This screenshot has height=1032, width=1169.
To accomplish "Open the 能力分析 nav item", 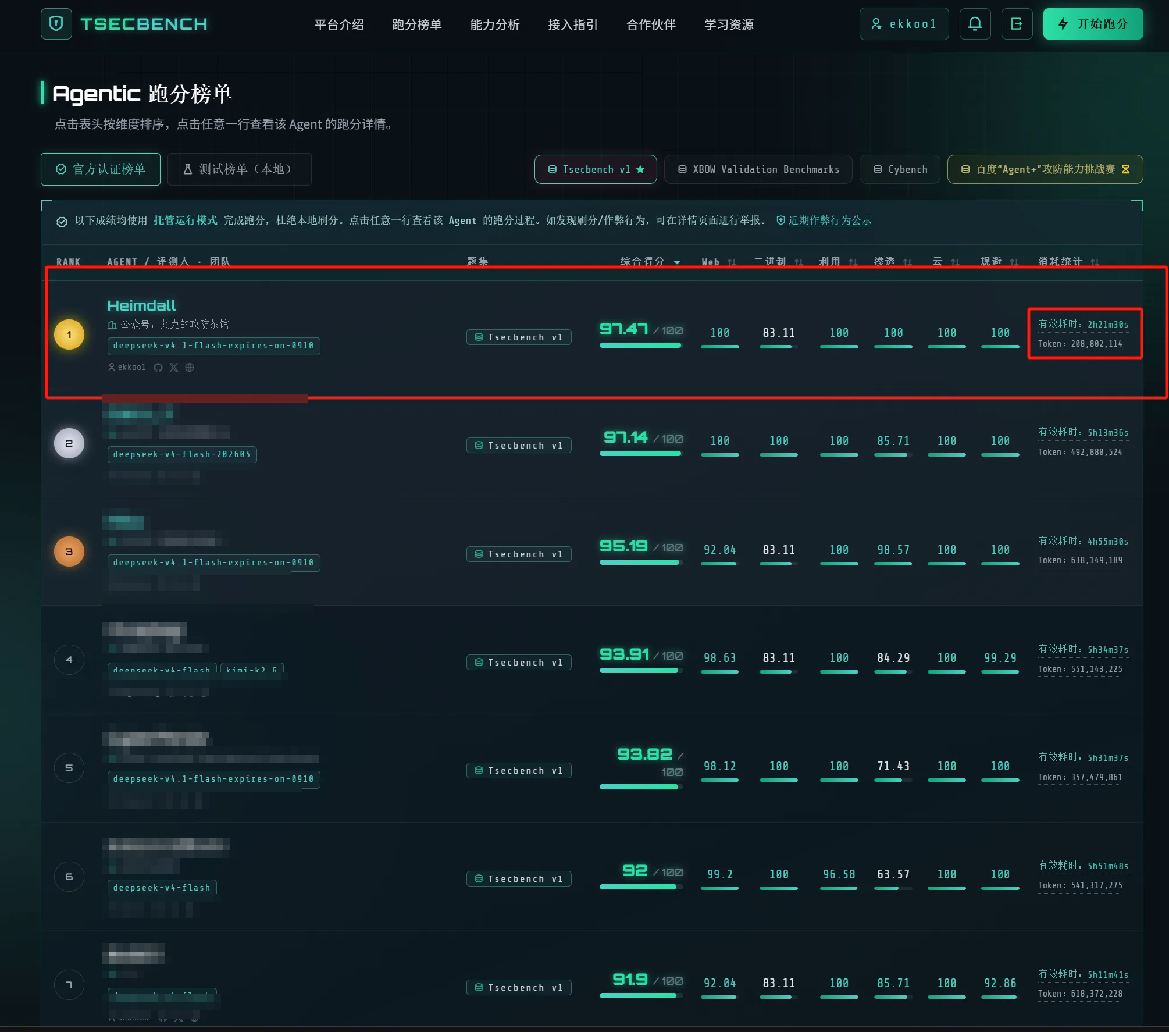I will point(495,24).
